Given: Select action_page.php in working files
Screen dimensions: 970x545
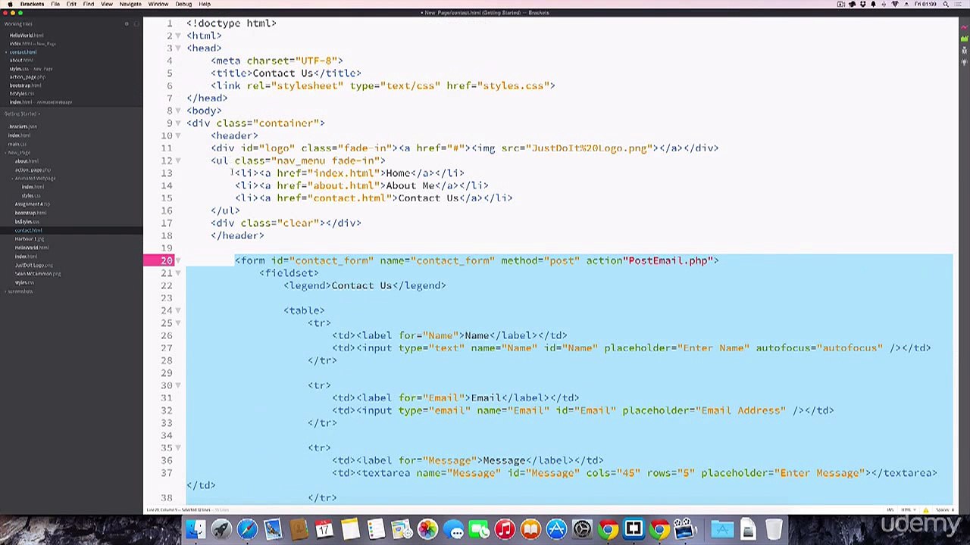Looking at the screenshot, I should point(27,77).
